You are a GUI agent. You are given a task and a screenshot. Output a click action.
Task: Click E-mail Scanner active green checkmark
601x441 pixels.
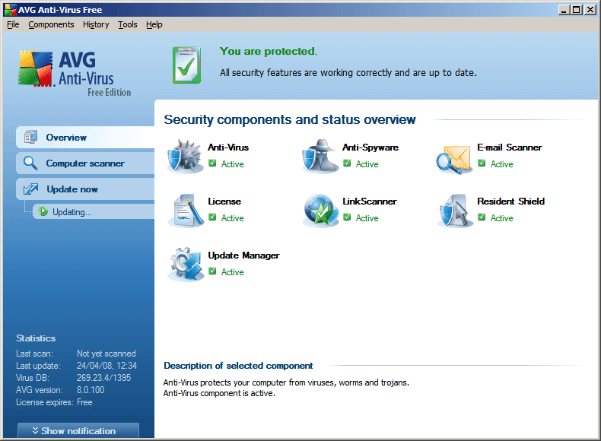coord(482,163)
